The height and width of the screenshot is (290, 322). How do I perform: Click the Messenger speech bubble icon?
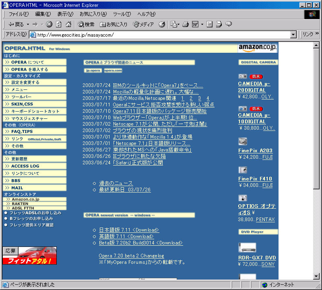(229, 24)
